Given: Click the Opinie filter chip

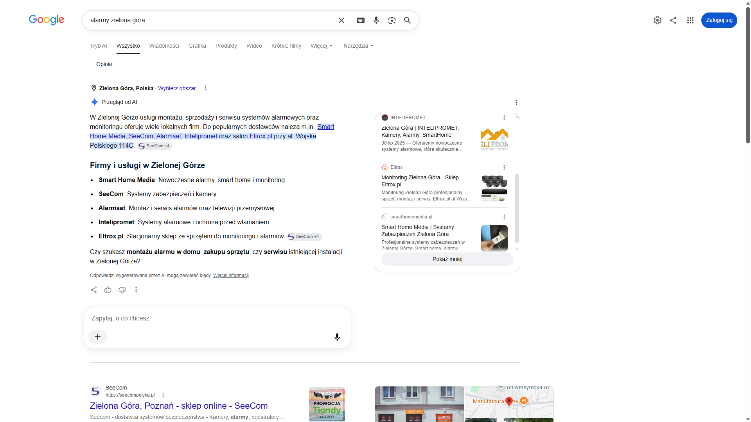Looking at the screenshot, I should pyautogui.click(x=104, y=64).
